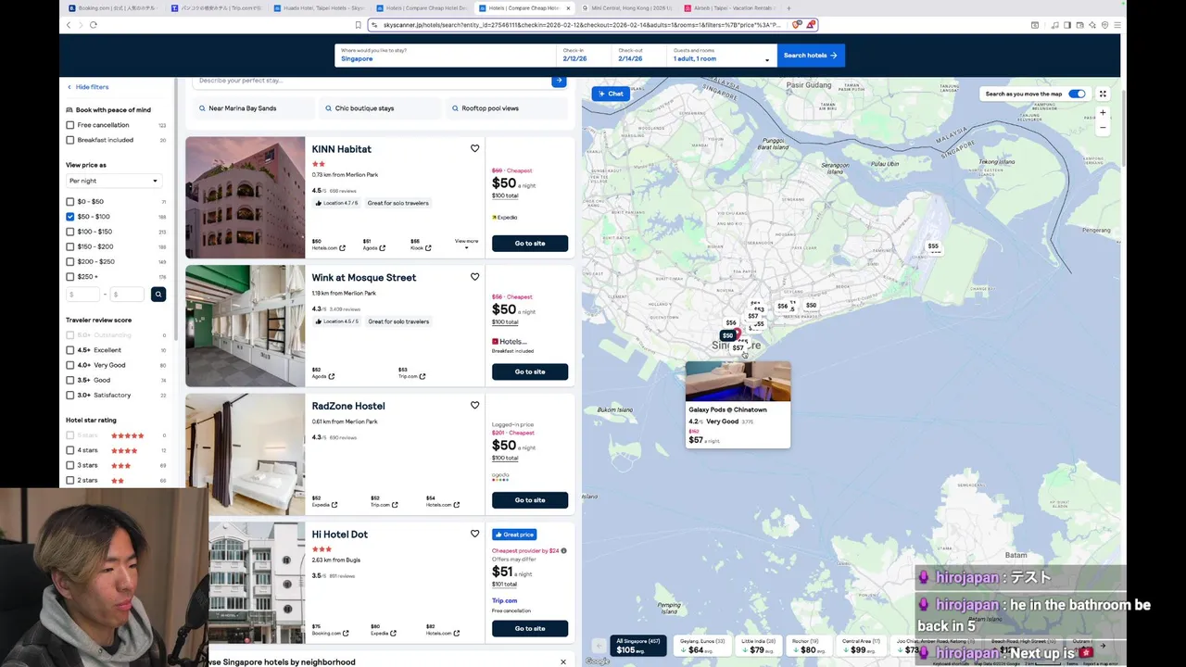Click the Singapore destination field
This screenshot has width=1186, height=667.
coord(445,55)
